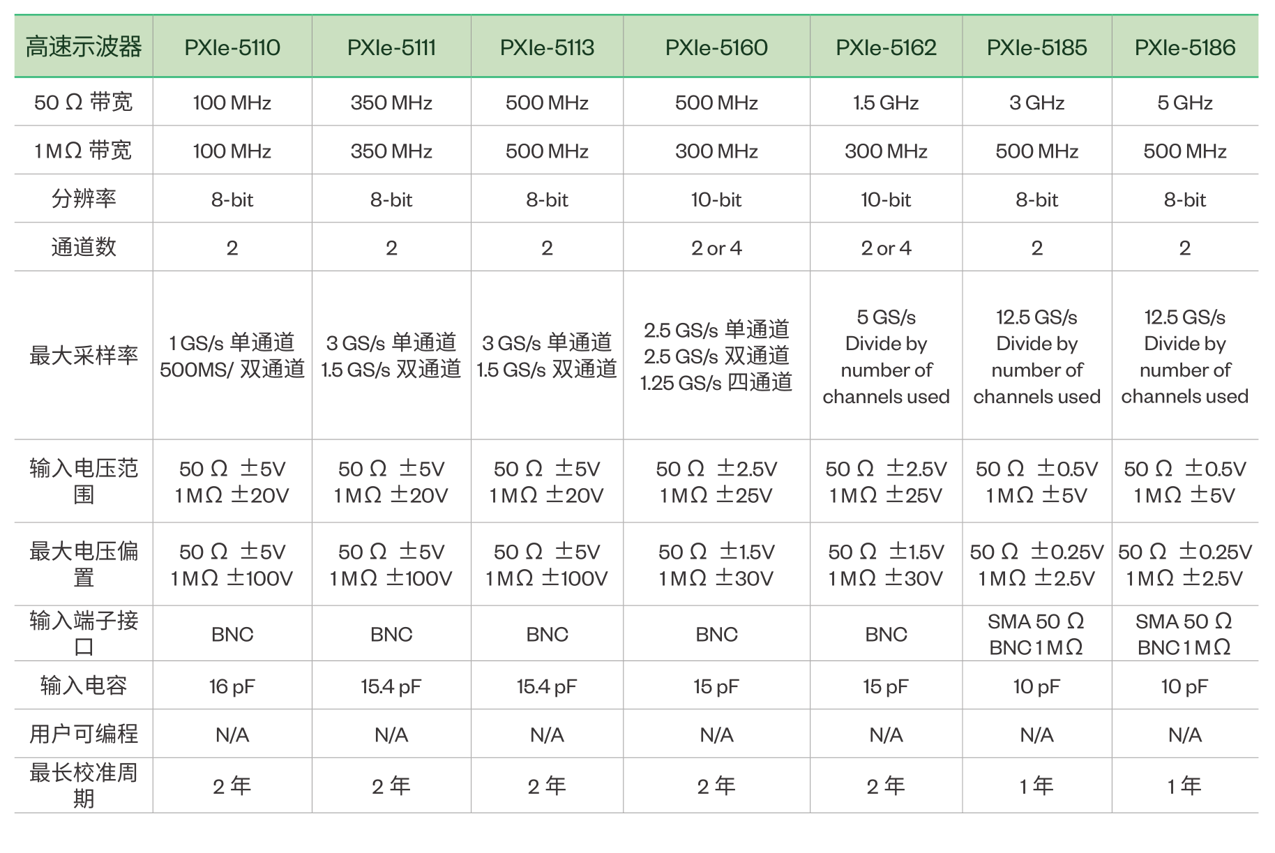Click the PXIe-5113 column header

tap(547, 47)
